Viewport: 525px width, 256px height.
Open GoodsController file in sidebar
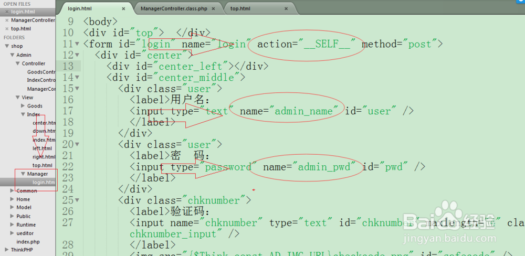[x=41, y=72]
